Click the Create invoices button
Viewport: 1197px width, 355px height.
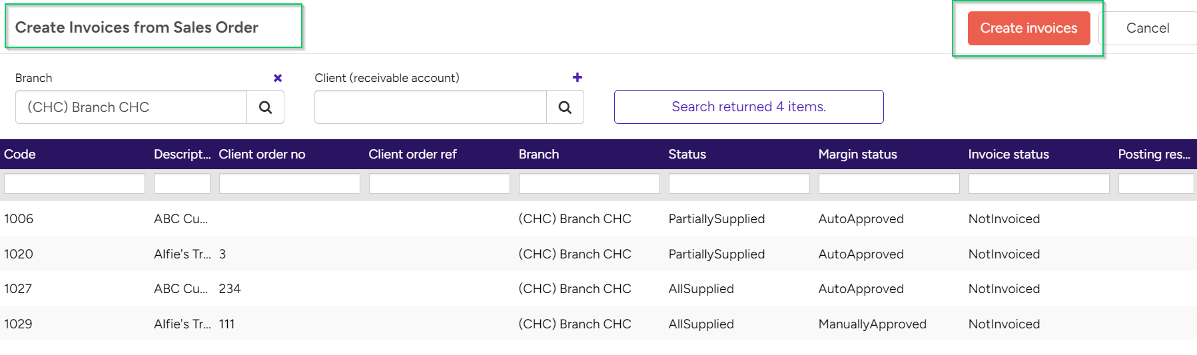[1028, 28]
